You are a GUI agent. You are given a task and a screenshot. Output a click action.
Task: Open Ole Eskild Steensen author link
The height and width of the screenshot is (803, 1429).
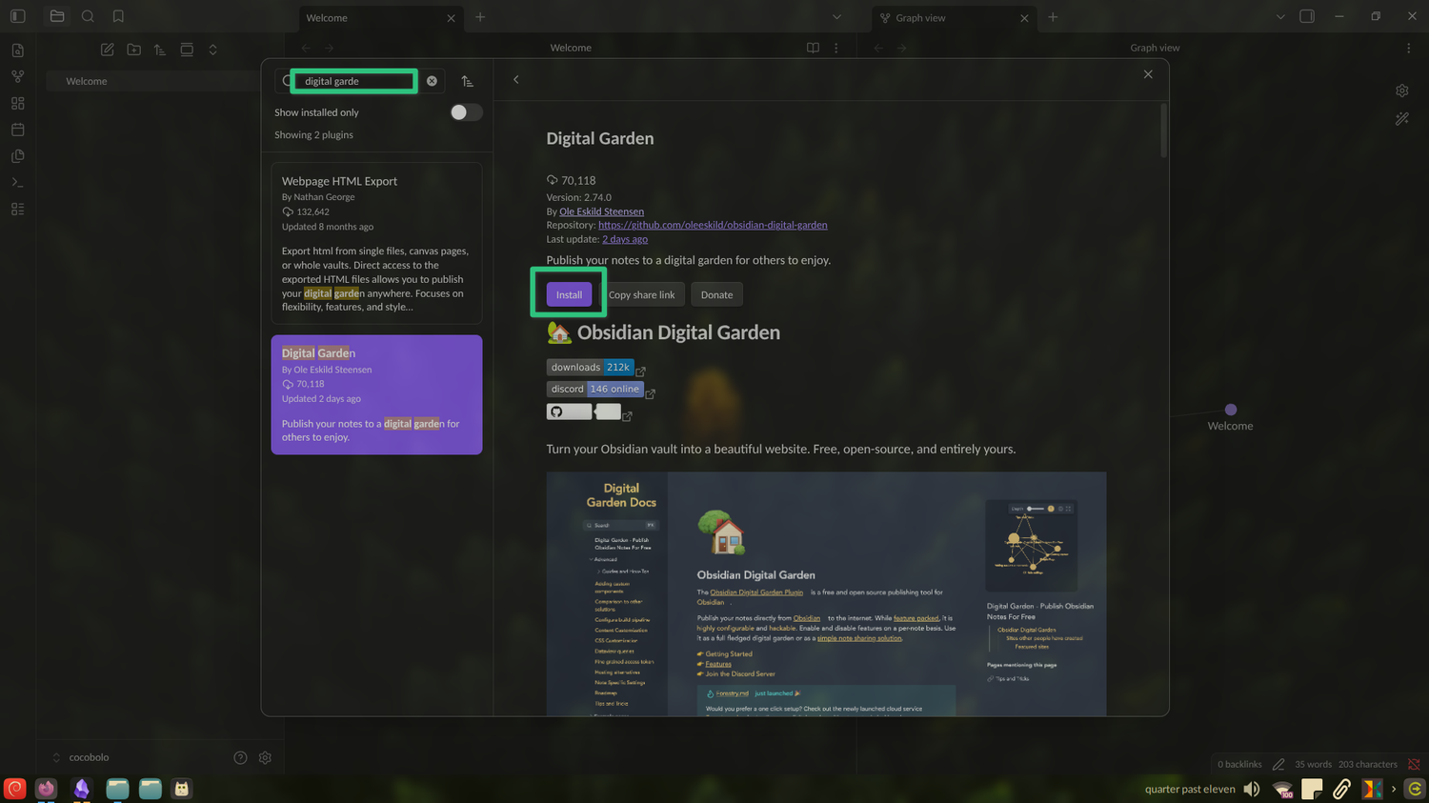tap(601, 211)
